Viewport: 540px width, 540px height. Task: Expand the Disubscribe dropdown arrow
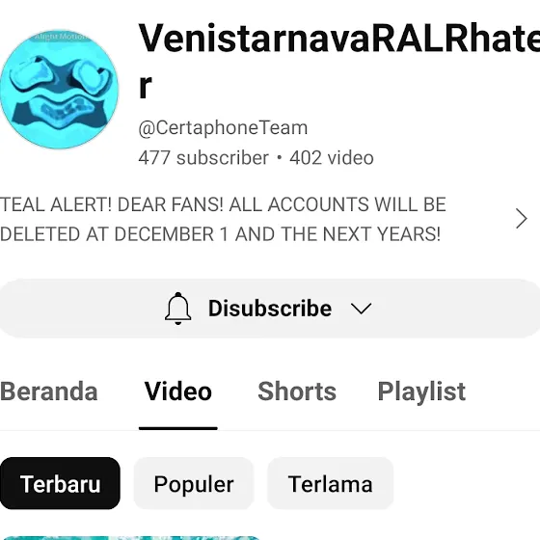click(361, 309)
